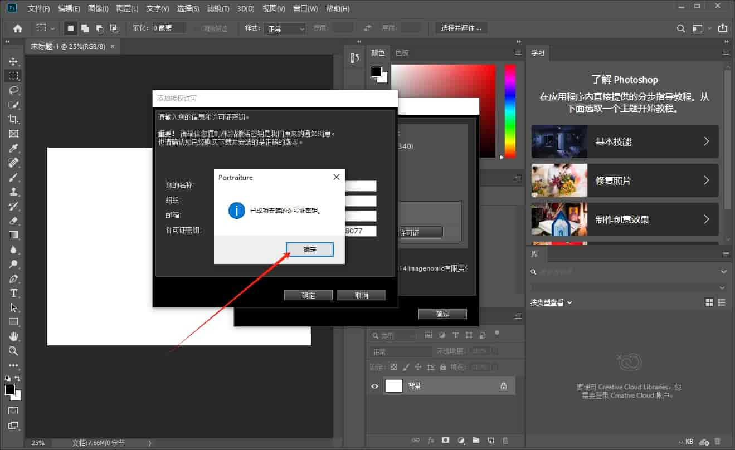Screen dimensions: 735x450
Task: Open marquee tool preset picker arrow
Action: 53,28
